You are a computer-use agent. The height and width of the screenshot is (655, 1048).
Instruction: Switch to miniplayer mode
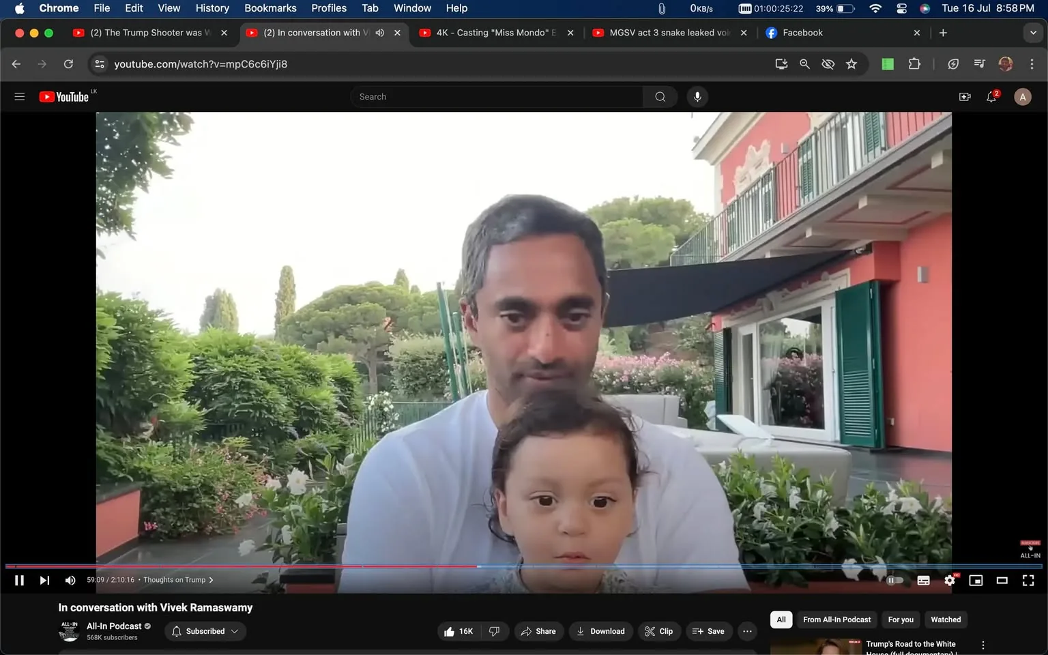point(975,580)
